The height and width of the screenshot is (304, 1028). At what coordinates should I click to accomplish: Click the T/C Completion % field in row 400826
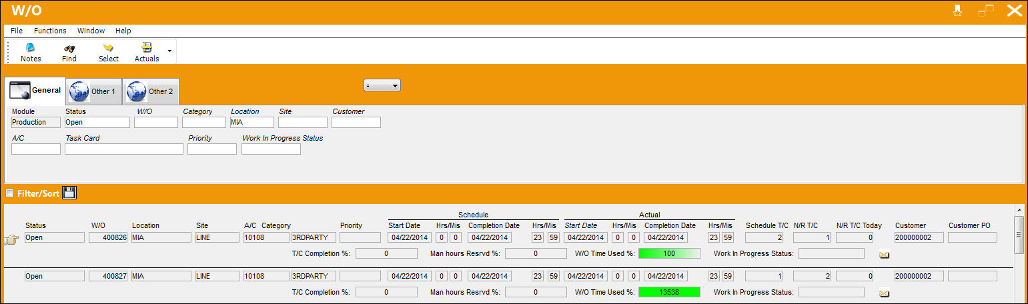tap(386, 253)
